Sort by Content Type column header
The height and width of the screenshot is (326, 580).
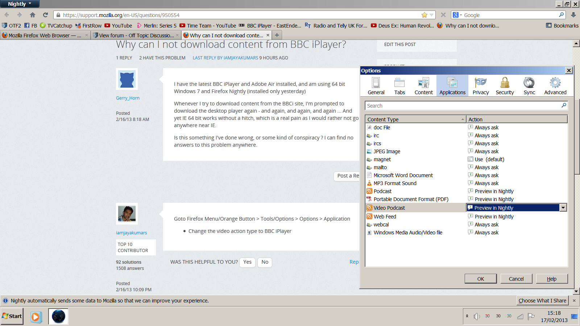tap(415, 119)
